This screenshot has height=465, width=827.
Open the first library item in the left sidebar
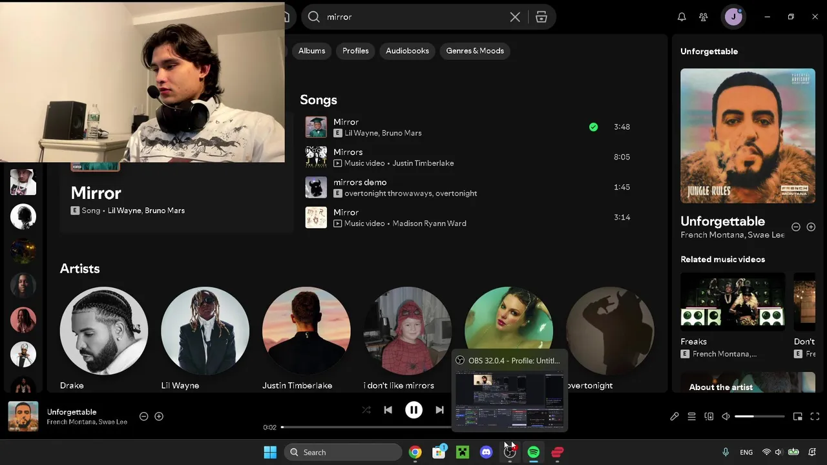point(23,182)
